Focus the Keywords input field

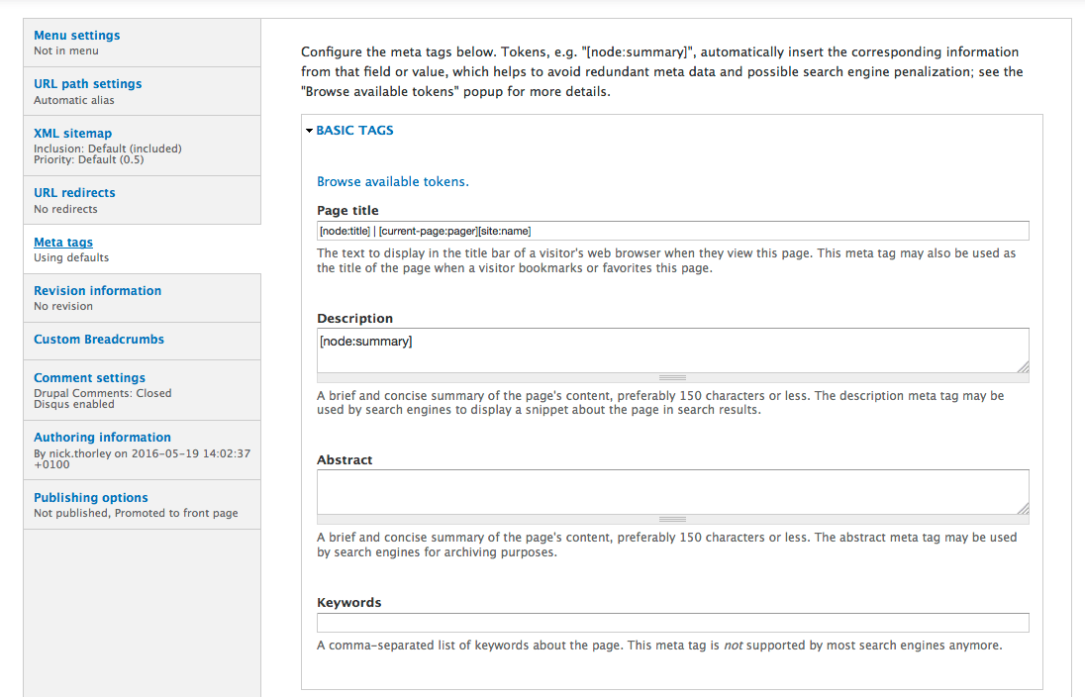coord(672,622)
